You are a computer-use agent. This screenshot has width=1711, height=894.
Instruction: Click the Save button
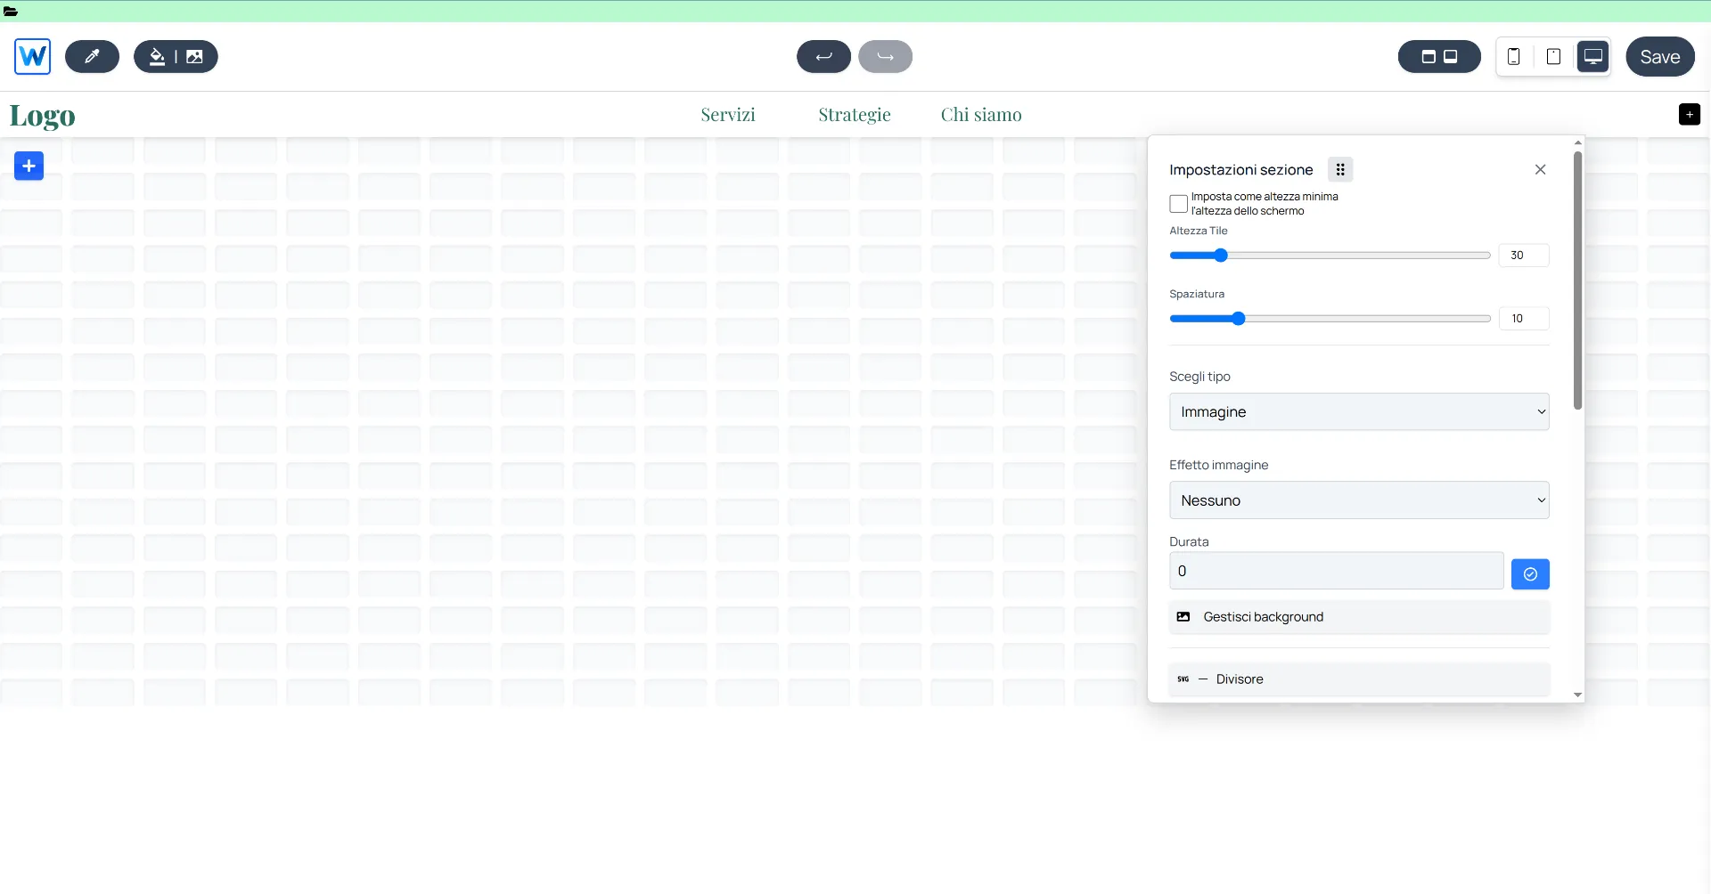click(x=1659, y=57)
